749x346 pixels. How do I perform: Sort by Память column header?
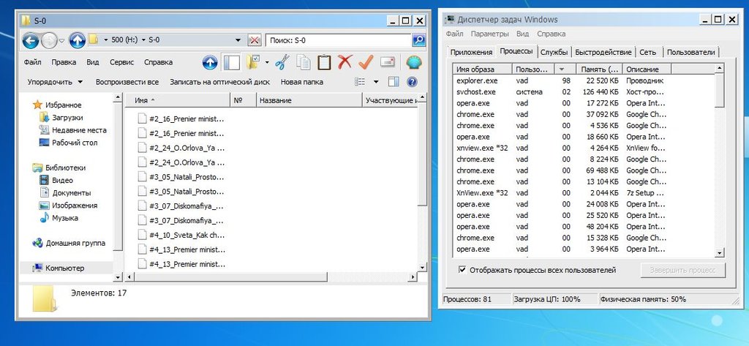[x=599, y=69]
